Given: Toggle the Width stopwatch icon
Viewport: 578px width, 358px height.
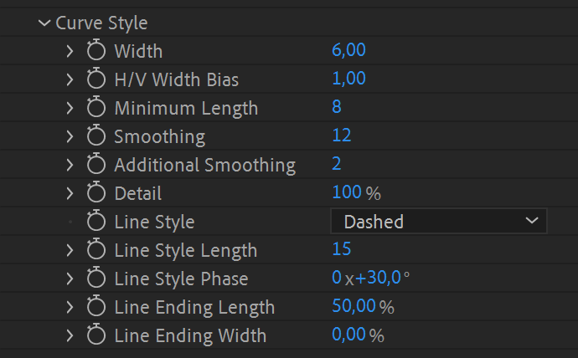Looking at the screenshot, I should point(96,51).
